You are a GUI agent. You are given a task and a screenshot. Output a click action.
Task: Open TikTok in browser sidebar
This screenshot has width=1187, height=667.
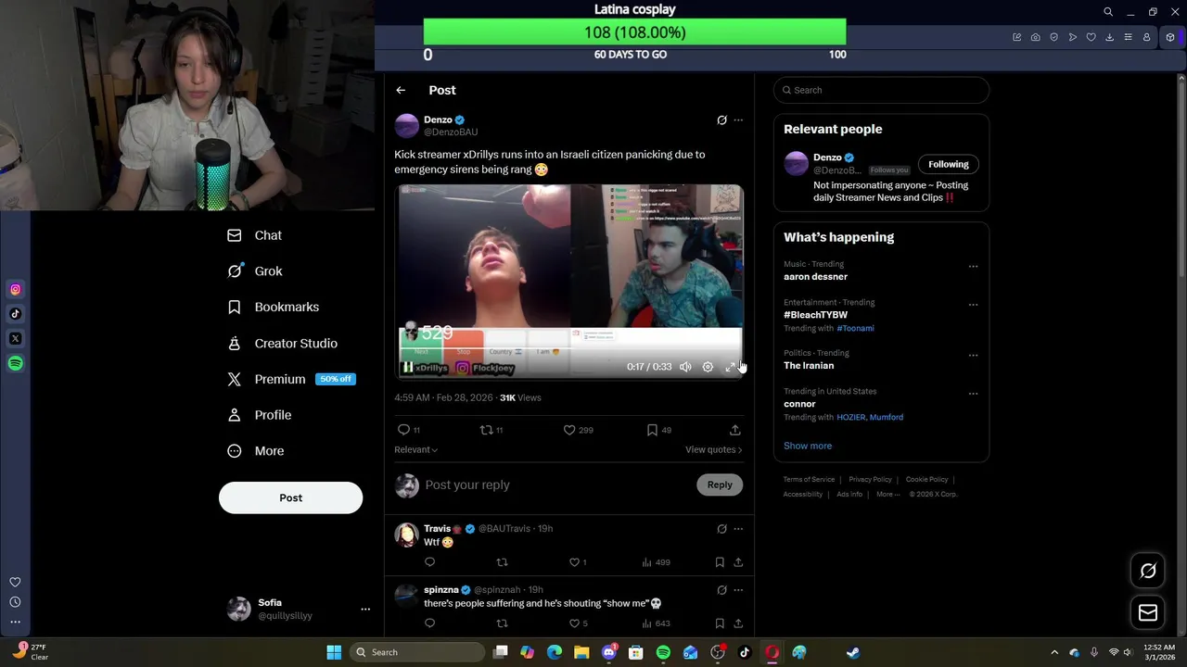point(15,314)
